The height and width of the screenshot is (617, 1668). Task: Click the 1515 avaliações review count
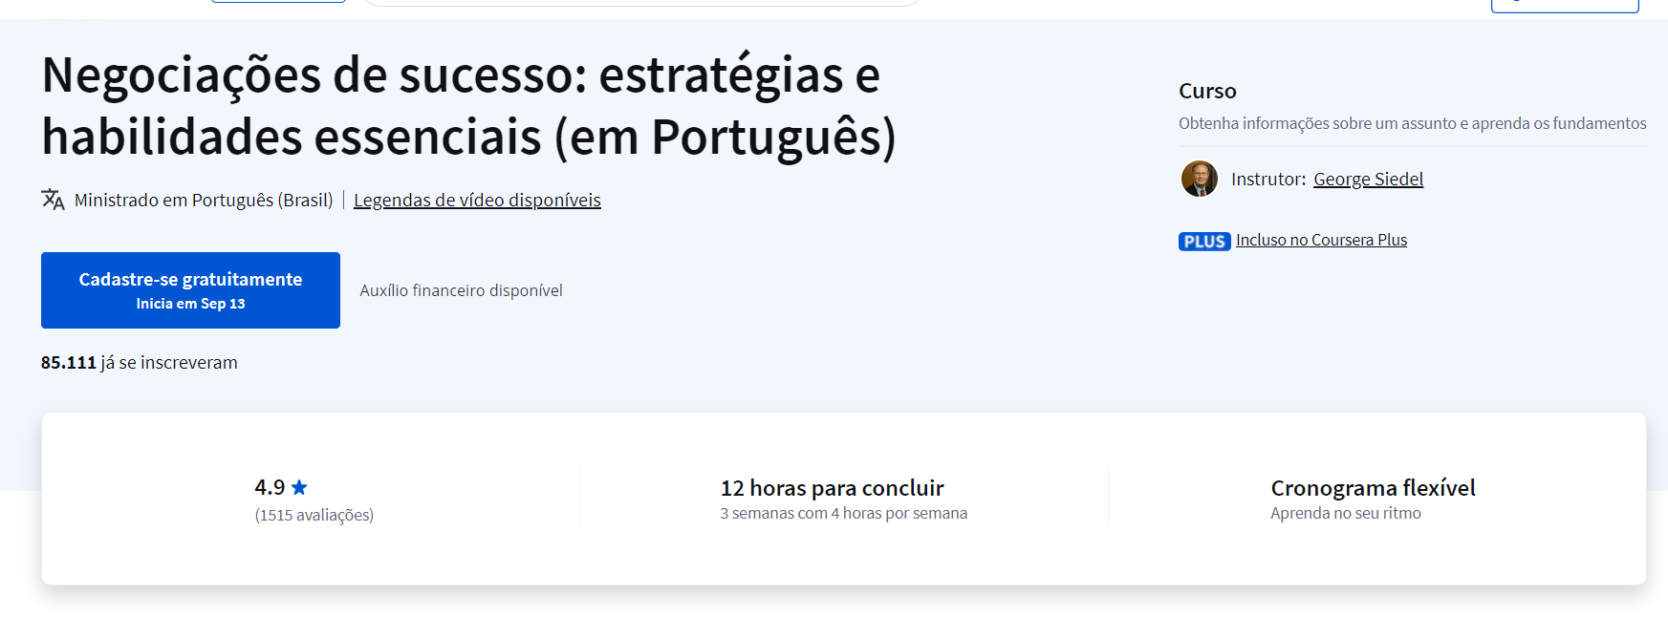pos(314,515)
